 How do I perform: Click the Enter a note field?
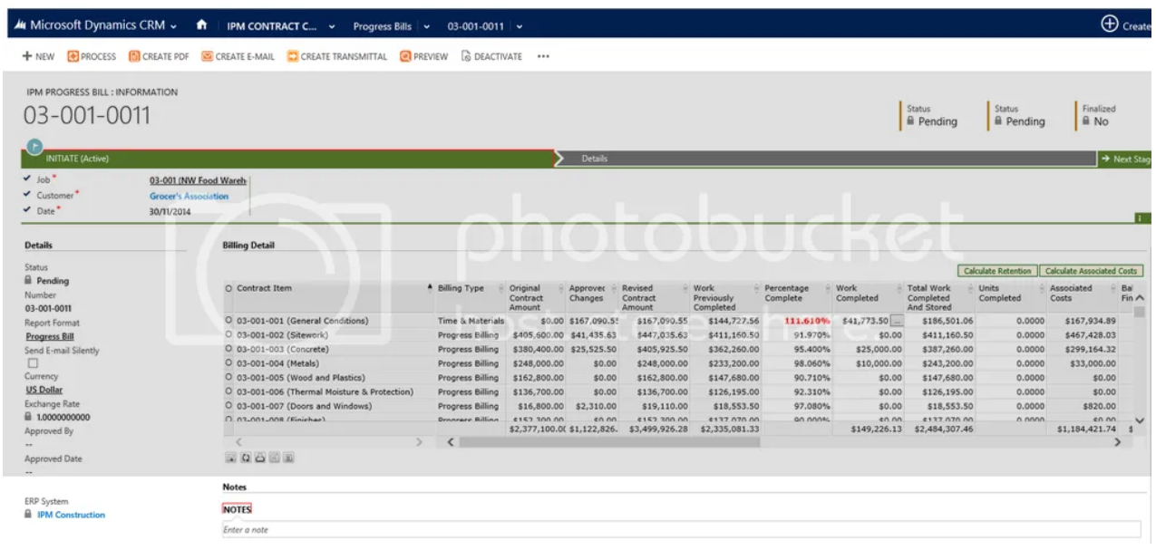tap(681, 529)
